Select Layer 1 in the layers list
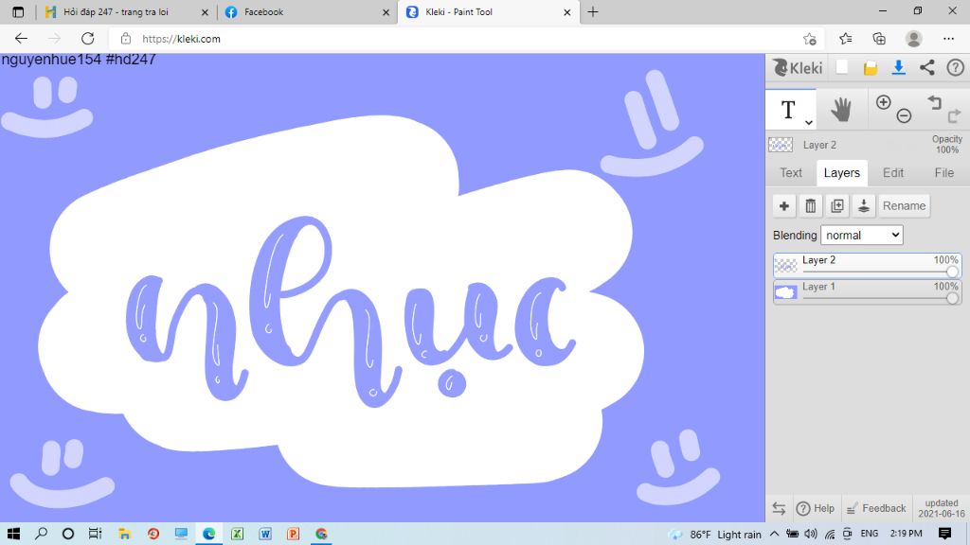The width and height of the screenshot is (970, 545). 867,291
